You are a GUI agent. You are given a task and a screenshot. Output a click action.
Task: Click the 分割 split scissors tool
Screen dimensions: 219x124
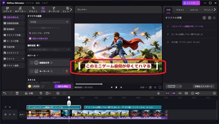29,93
